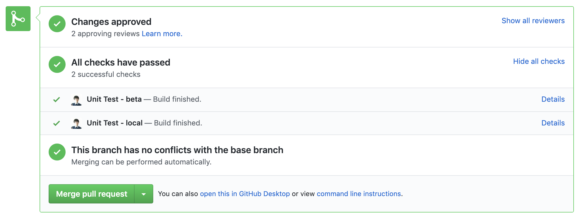Image resolution: width=579 pixels, height=217 pixels.
Task: Open avatar next to Unit Test - local
Action: point(76,124)
